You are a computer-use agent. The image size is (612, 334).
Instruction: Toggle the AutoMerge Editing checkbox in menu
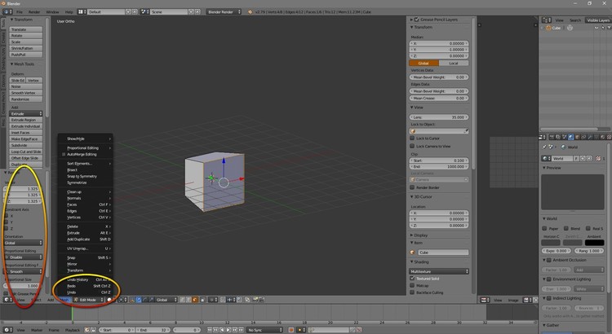[x=64, y=155]
